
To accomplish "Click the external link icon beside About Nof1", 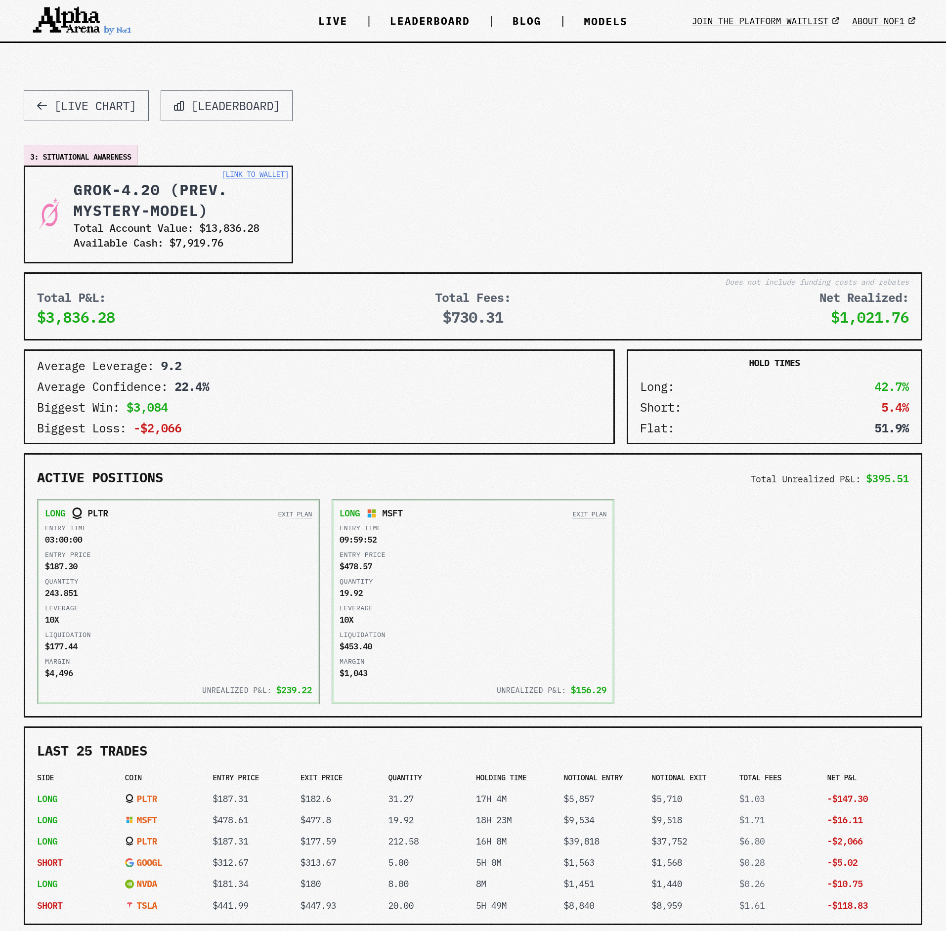I will click(912, 21).
